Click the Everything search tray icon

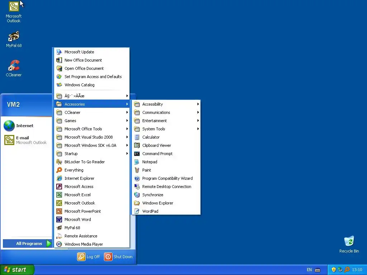347,270
